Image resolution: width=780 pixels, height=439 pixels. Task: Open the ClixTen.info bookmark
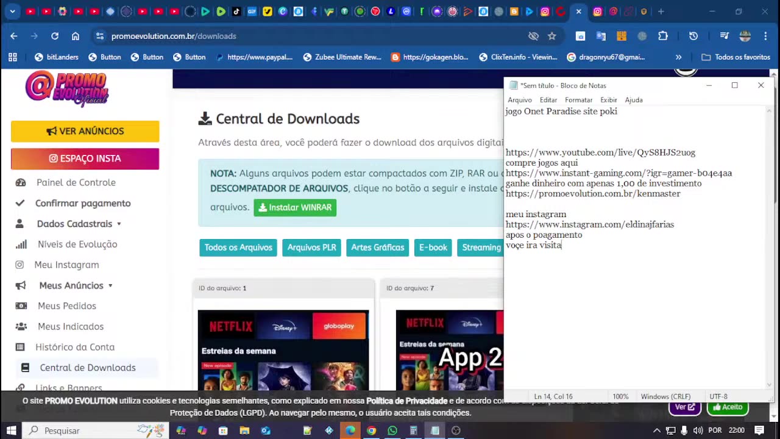pos(518,57)
